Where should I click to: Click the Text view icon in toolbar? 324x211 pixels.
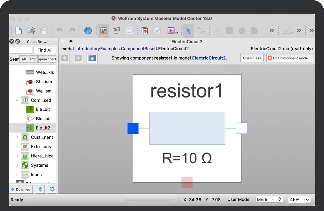tap(129, 31)
